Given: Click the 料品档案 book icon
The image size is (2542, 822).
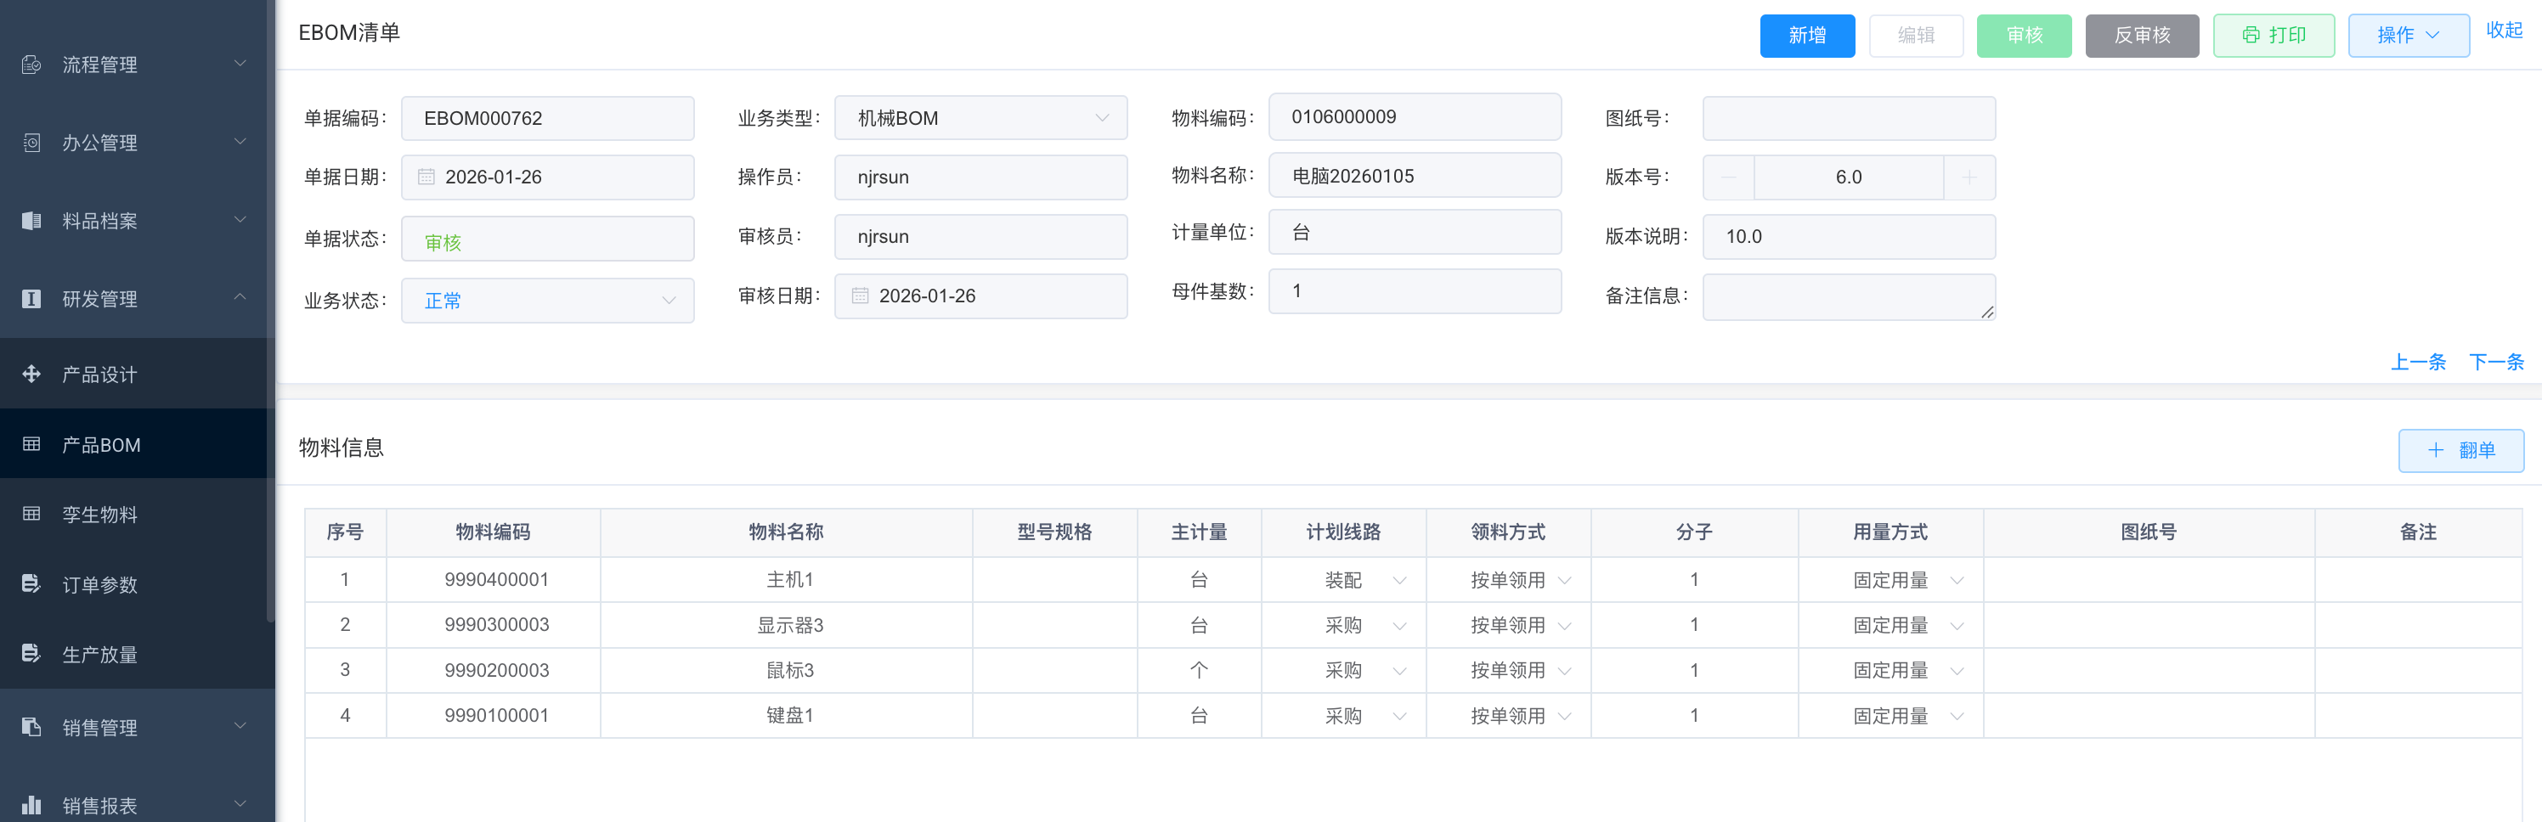Looking at the screenshot, I should click(31, 221).
